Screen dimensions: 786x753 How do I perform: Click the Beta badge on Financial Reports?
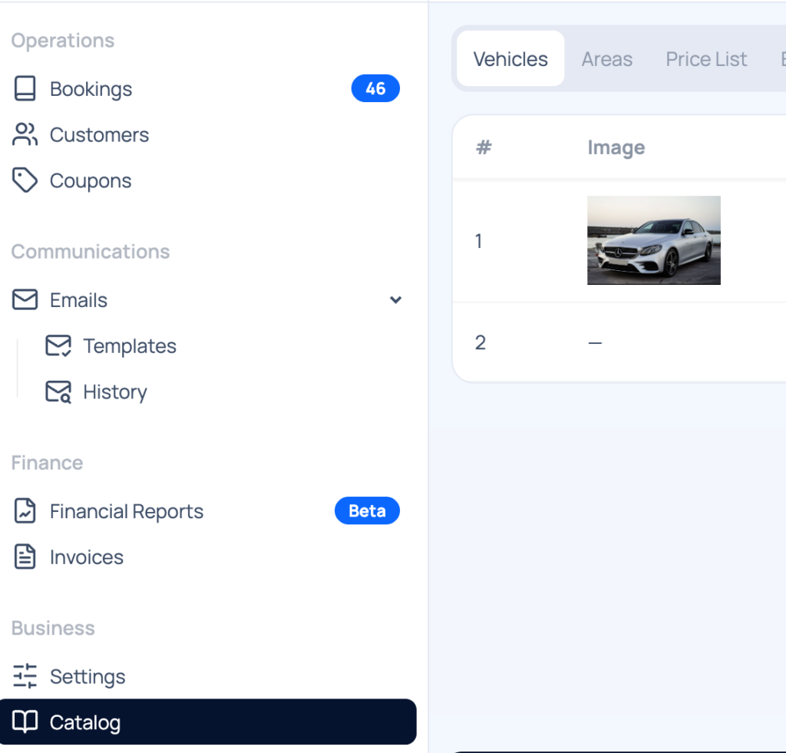pyautogui.click(x=367, y=511)
